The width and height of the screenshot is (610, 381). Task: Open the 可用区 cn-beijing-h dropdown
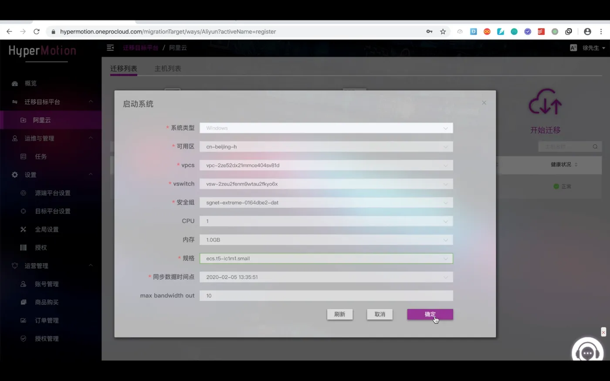[326, 147]
